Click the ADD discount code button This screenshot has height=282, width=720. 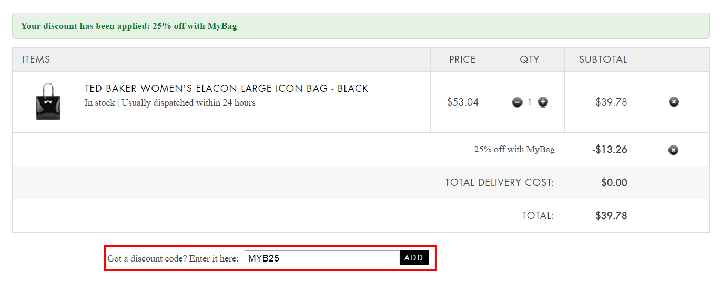click(x=414, y=258)
